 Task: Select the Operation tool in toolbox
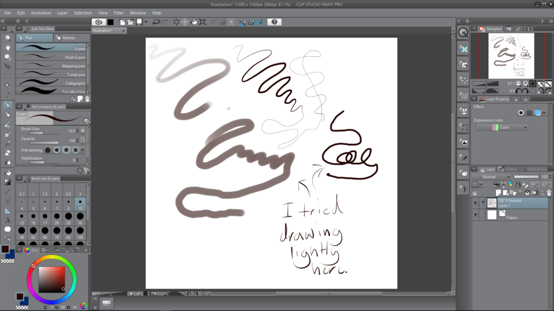click(x=8, y=57)
